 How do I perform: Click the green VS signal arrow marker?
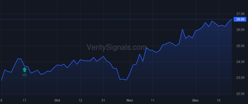pyautogui.click(x=25, y=70)
